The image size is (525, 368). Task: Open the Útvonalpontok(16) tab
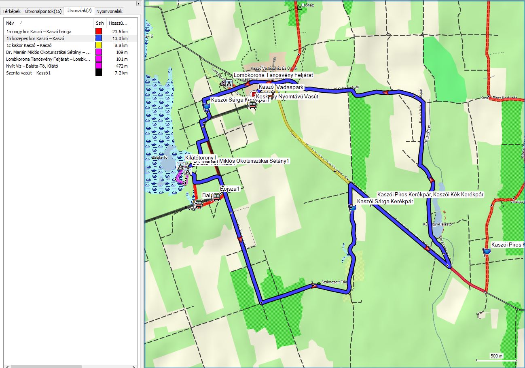44,11
